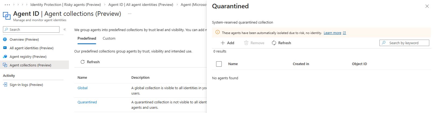
Task: Open the Learn more link
Action: (332, 33)
